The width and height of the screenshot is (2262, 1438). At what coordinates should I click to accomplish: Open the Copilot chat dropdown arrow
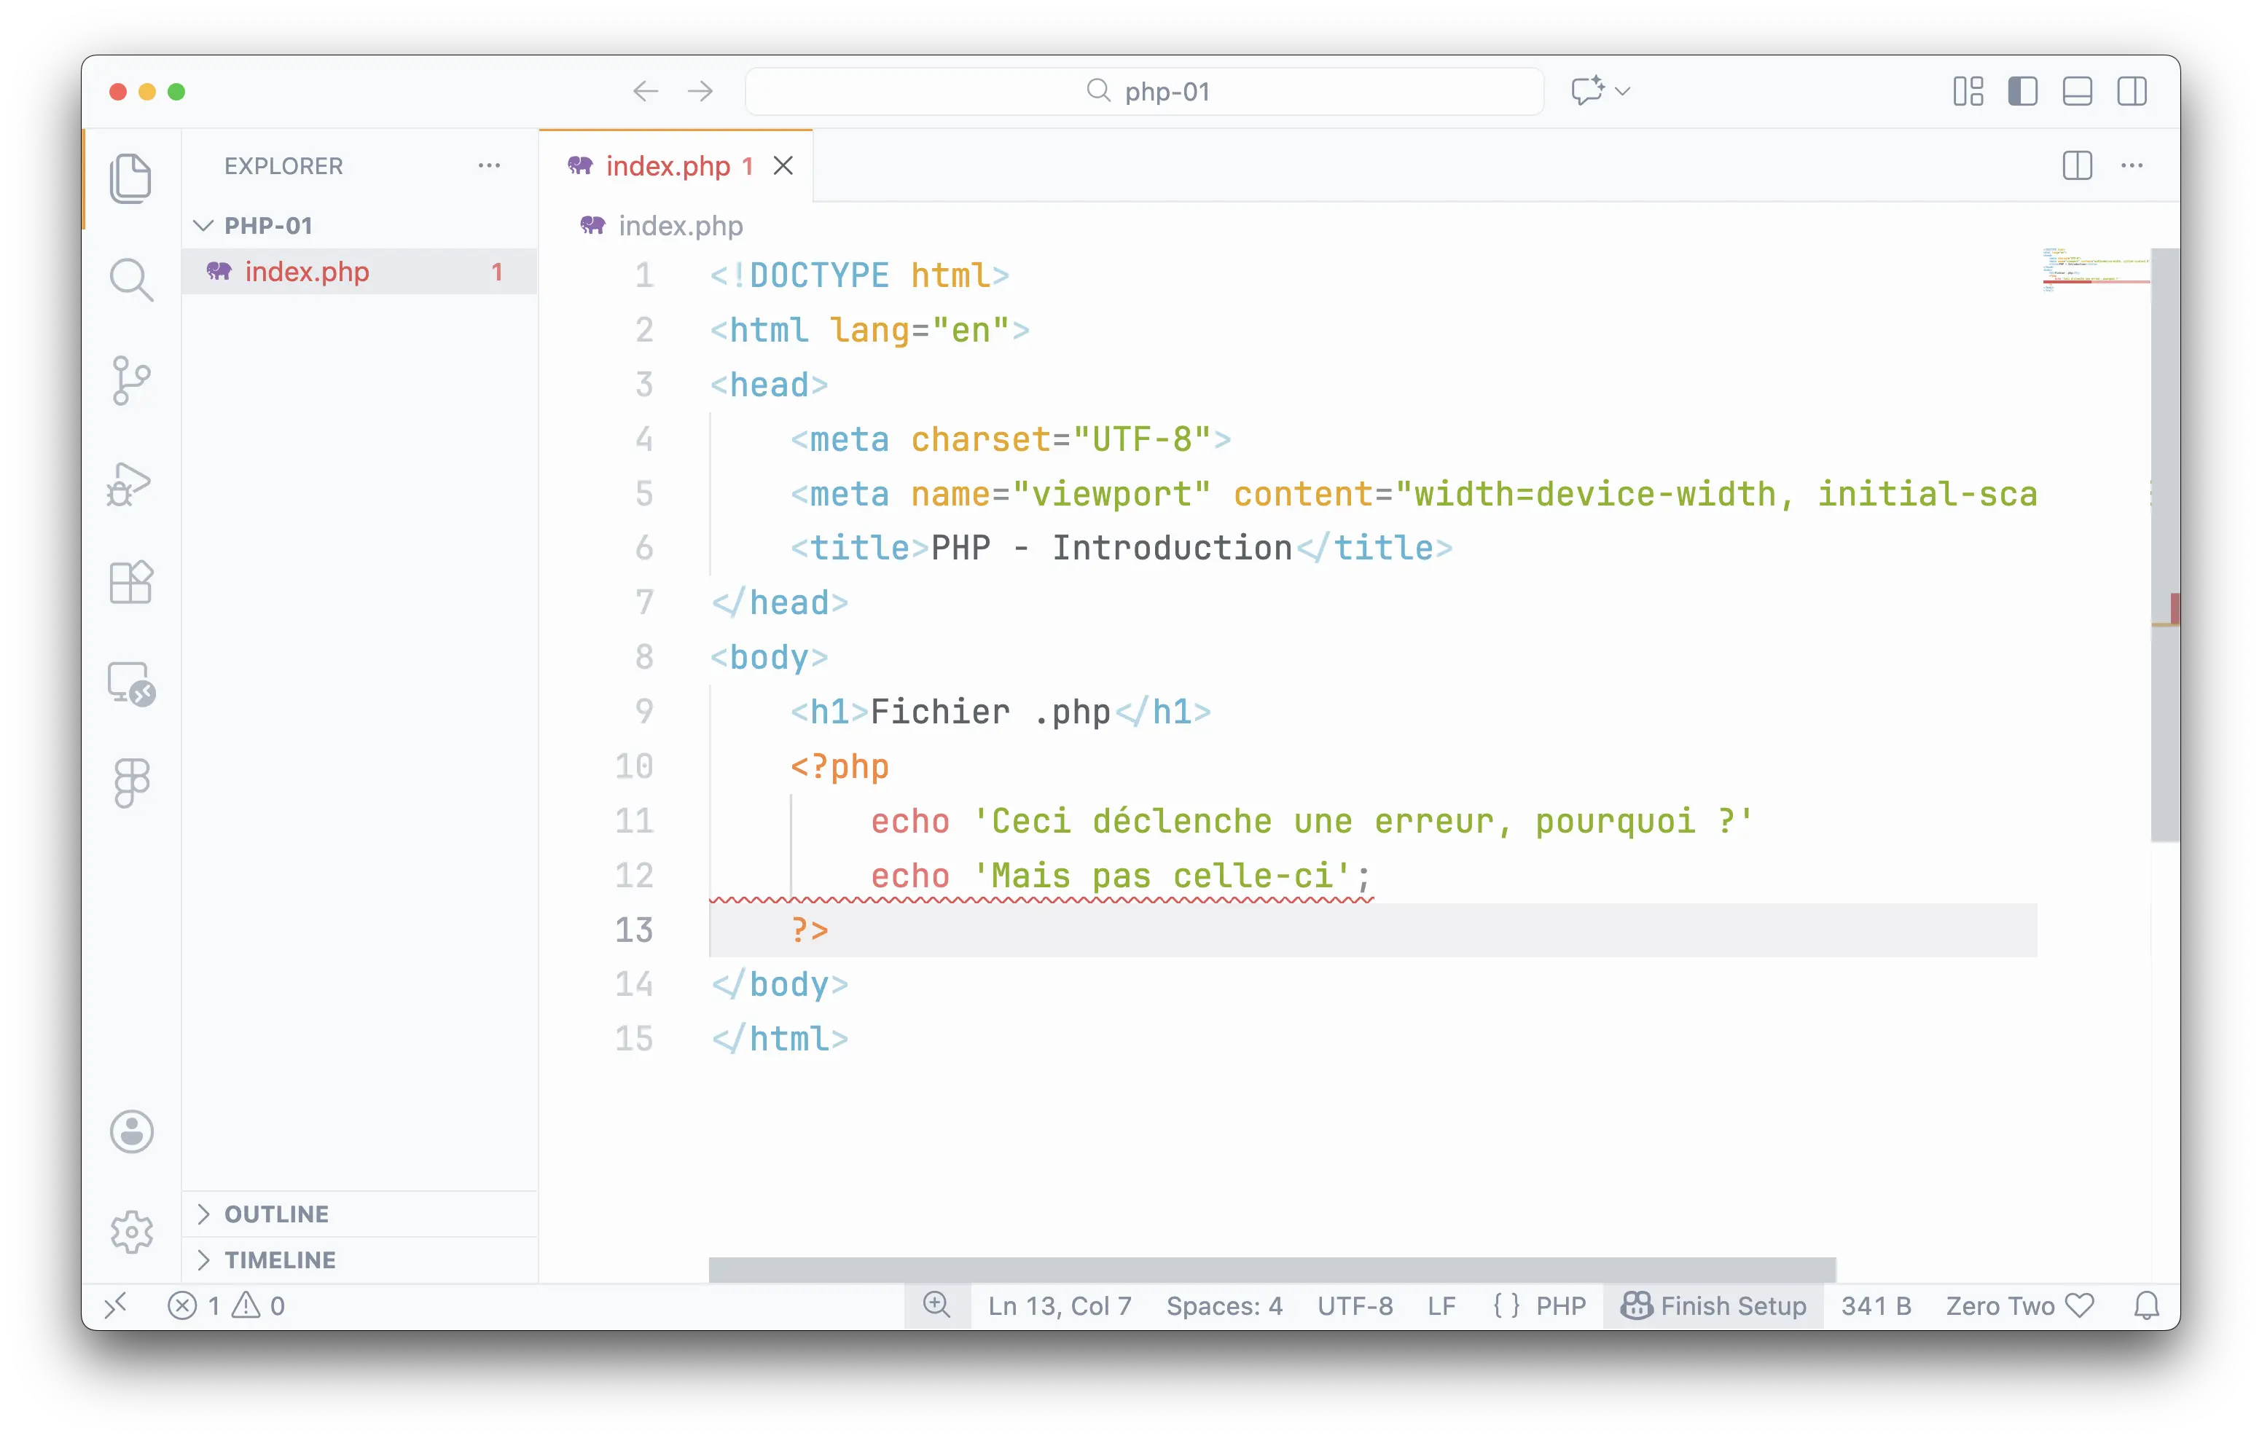[1622, 92]
